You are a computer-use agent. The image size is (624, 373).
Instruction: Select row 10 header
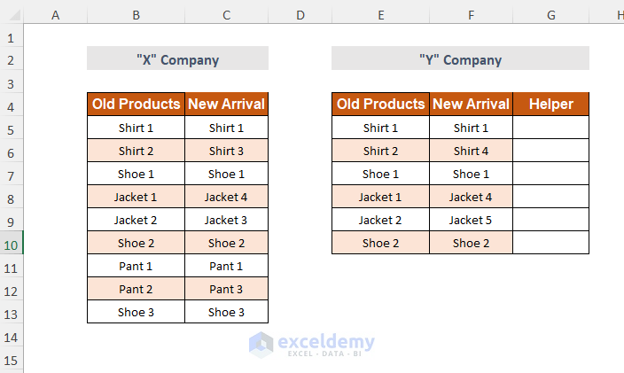click(12, 244)
